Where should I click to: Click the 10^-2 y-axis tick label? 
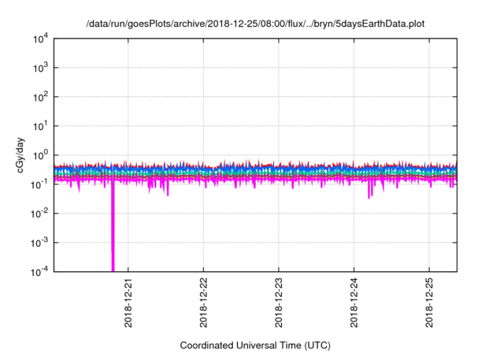pyautogui.click(x=39, y=214)
